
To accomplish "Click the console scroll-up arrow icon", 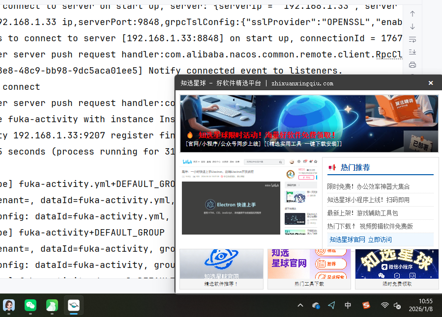I will click(x=413, y=14).
